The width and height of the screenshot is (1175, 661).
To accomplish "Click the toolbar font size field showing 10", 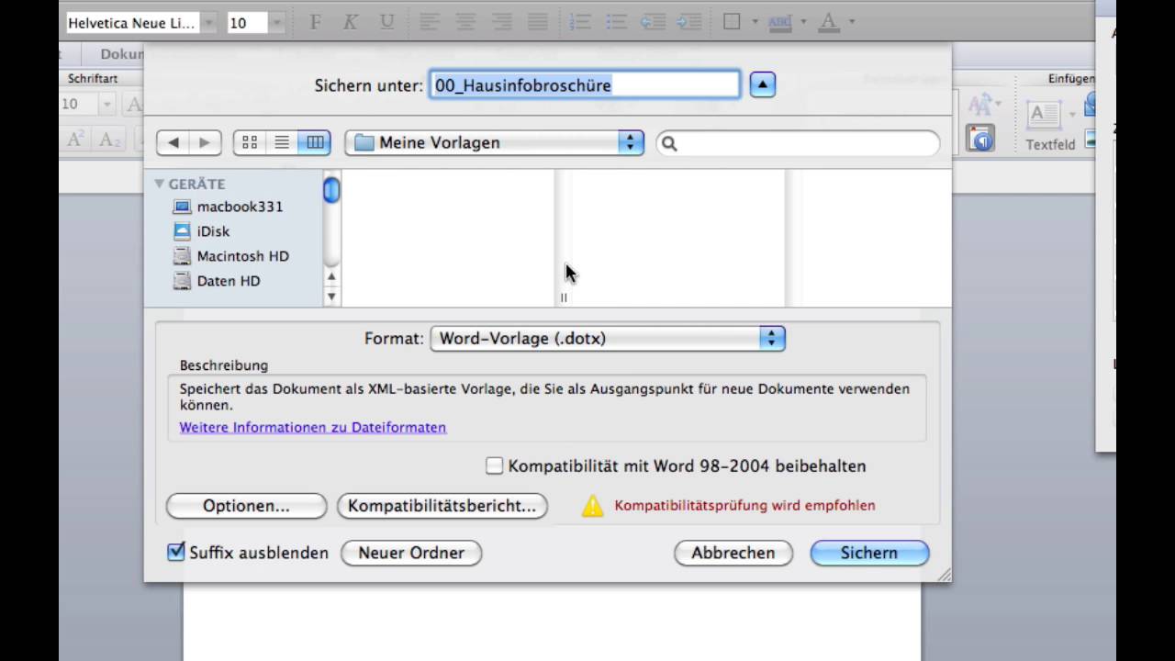I will tap(246, 23).
